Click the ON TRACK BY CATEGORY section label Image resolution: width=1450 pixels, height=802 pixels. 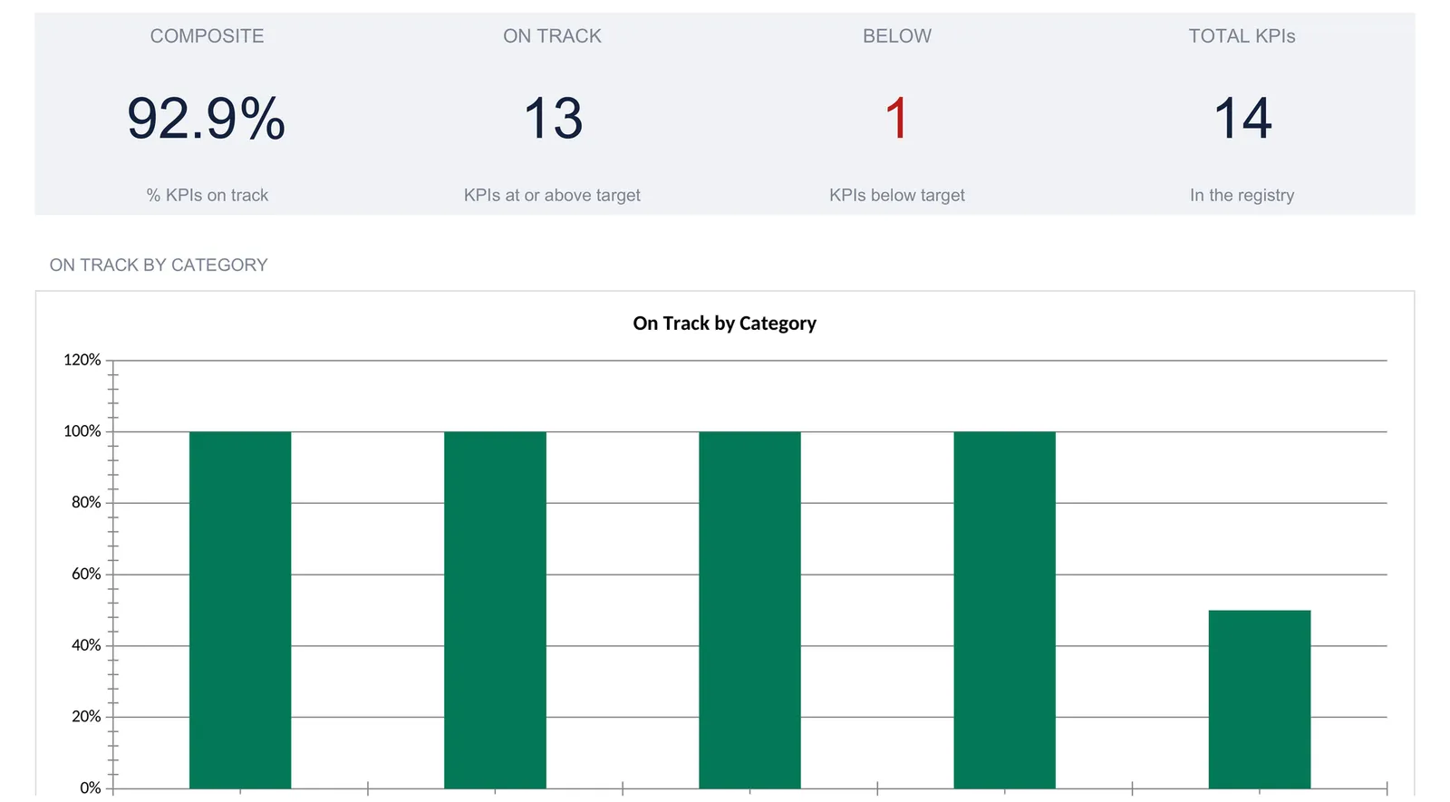point(159,265)
